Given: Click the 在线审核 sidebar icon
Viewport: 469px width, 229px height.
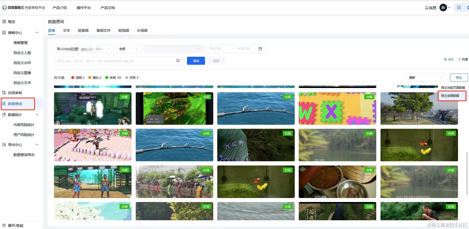Looking at the screenshot, I should click(x=4, y=92).
